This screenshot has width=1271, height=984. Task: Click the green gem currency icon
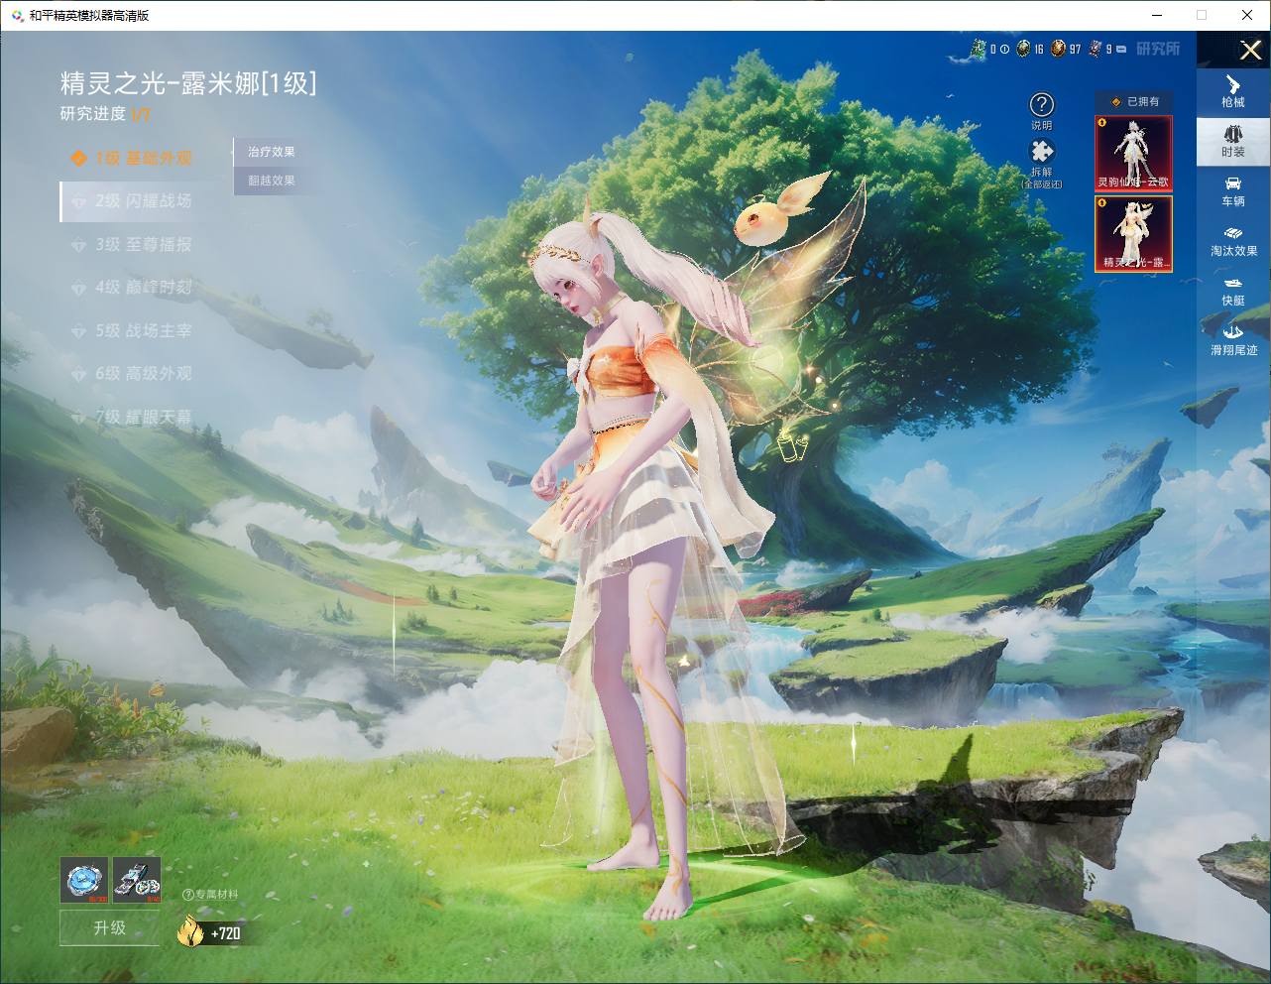click(978, 49)
